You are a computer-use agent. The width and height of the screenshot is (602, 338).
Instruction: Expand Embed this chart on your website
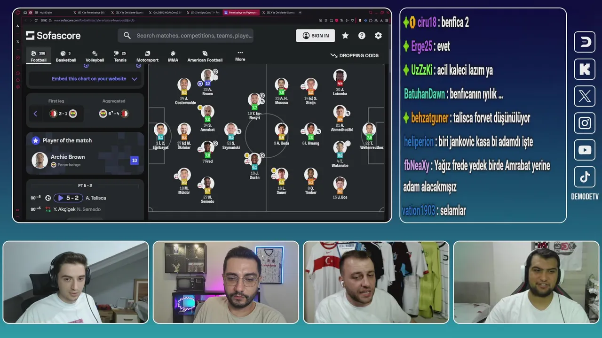tap(86, 79)
